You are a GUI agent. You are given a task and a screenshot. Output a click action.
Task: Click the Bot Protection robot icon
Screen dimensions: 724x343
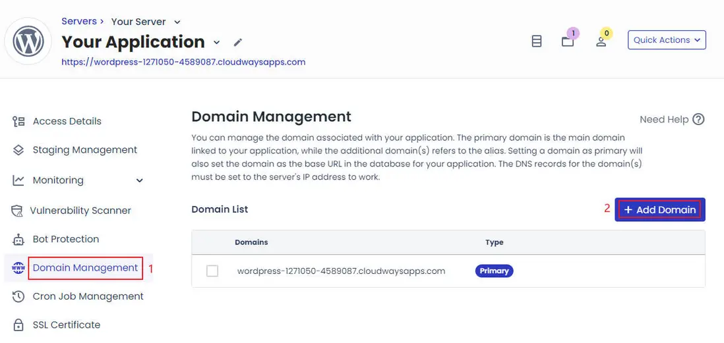[x=18, y=239]
